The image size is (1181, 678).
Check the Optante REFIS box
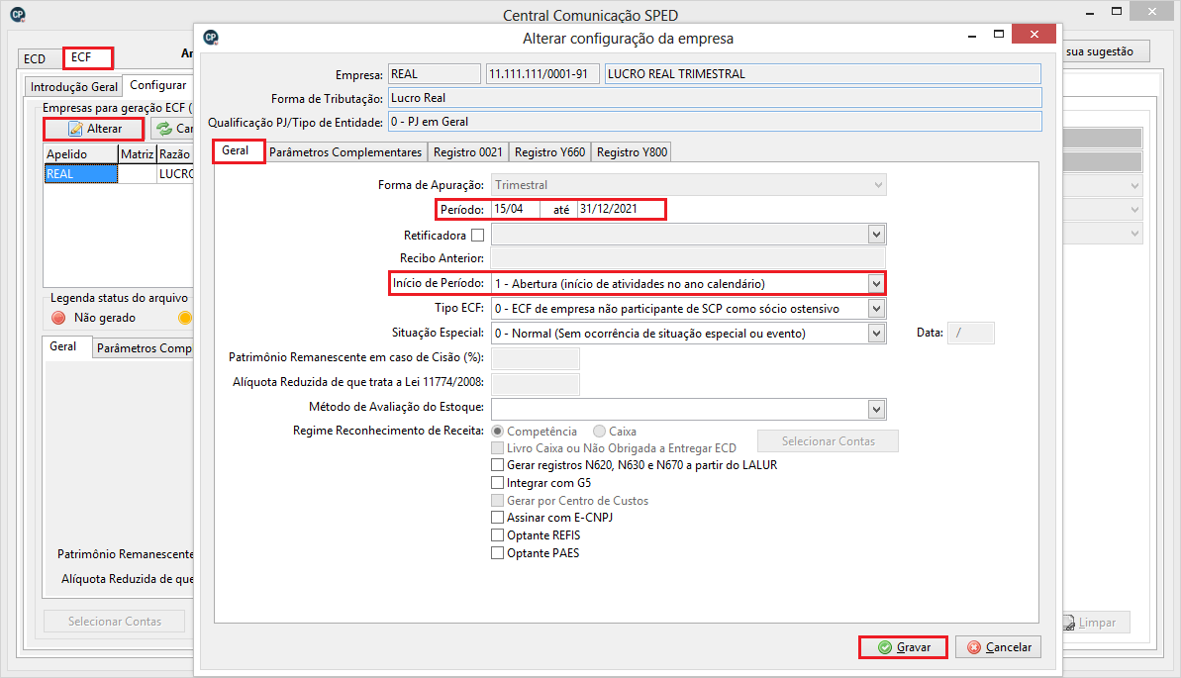(497, 534)
